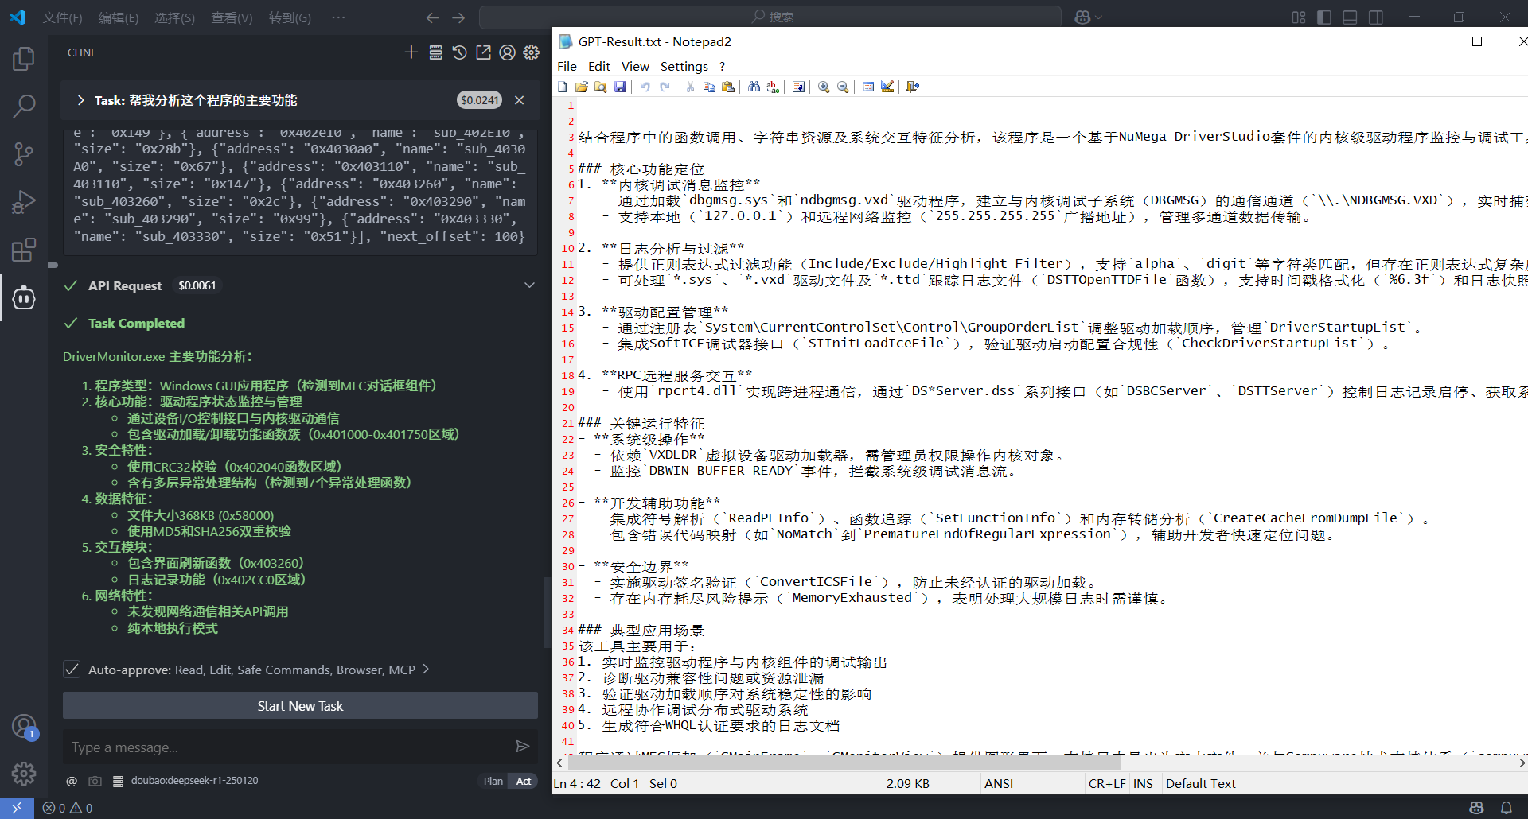Screen dimensions: 1528x819
Task: Open the Edit menu in Notepad2
Action: 599,66
